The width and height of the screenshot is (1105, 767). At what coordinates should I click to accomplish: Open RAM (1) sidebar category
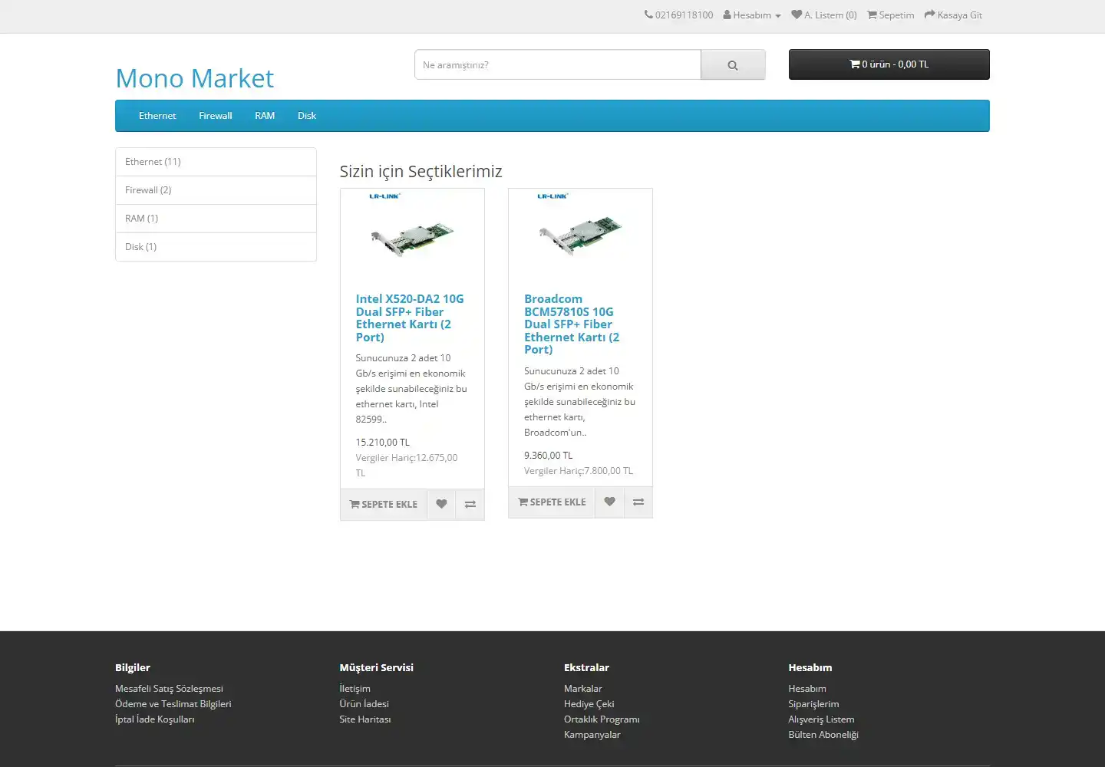(x=216, y=219)
